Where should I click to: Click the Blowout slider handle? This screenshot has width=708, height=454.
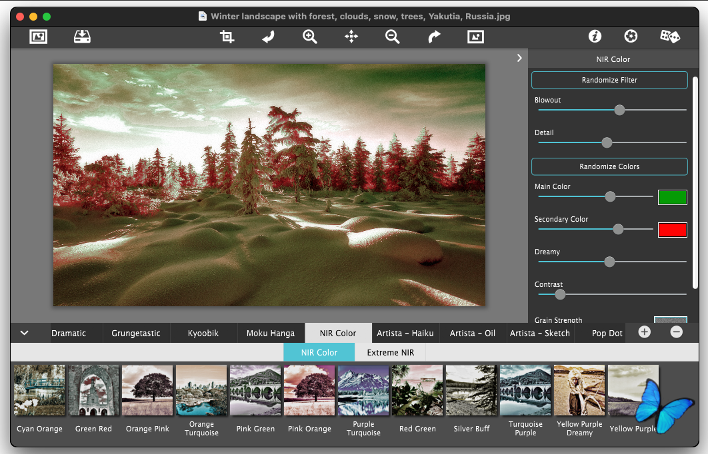click(619, 110)
